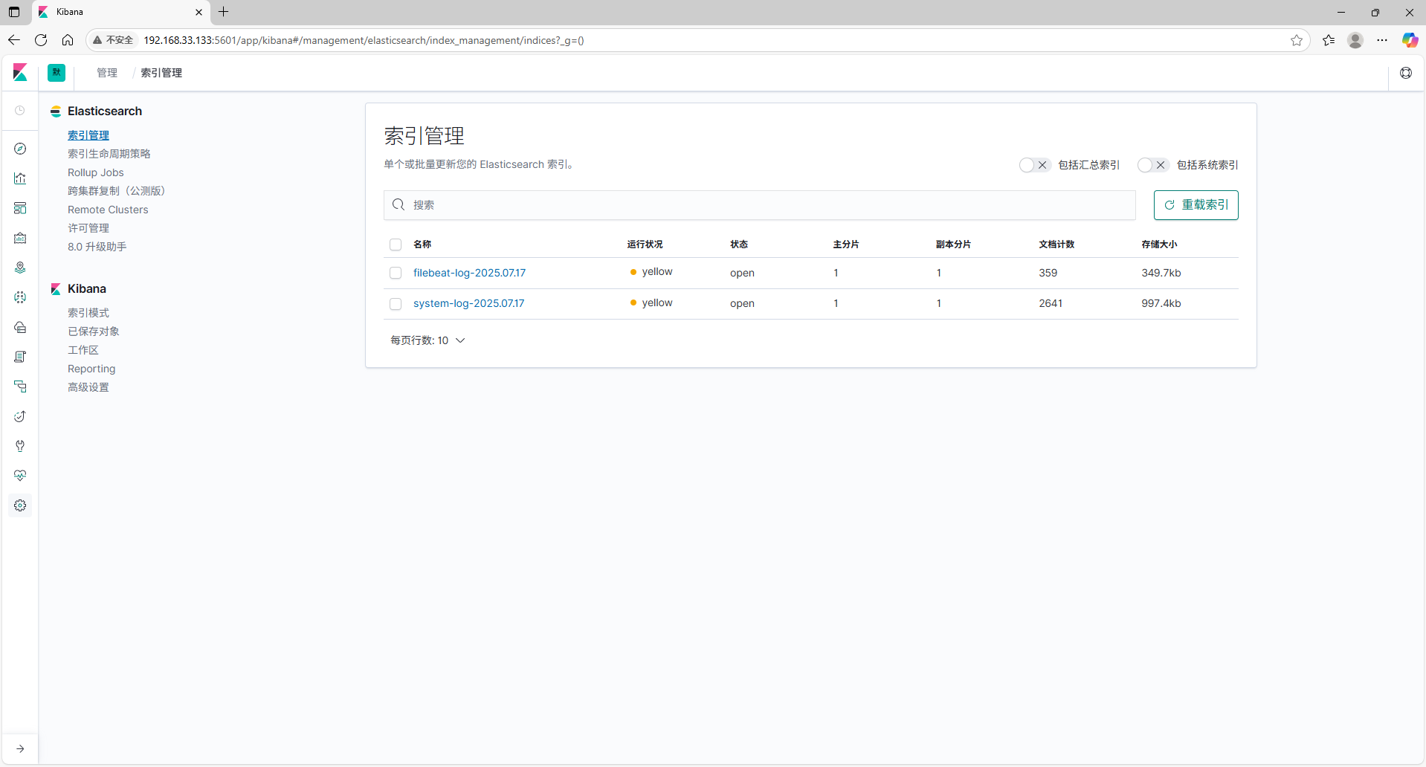
Task: Open Uptime from the sidebar icon
Action: tap(20, 416)
